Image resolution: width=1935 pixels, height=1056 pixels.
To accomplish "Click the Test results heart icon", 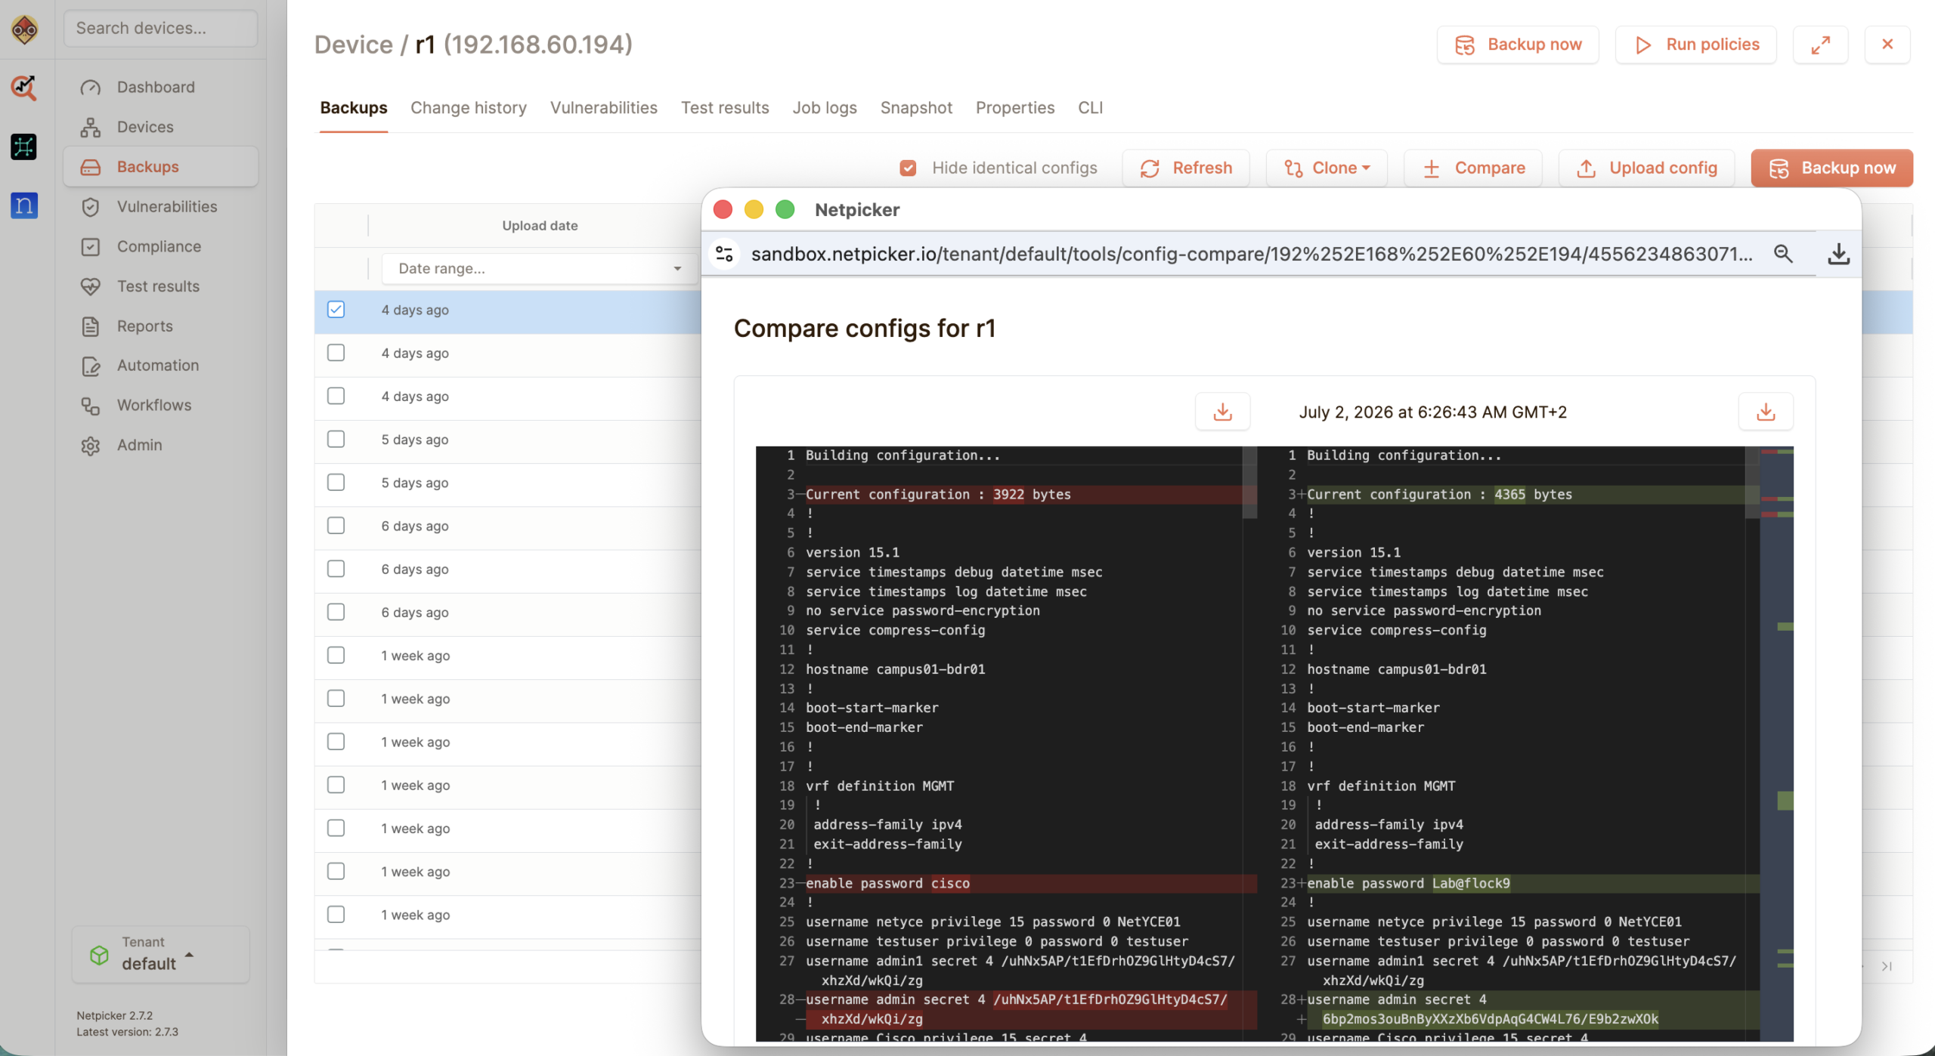I will tap(91, 286).
